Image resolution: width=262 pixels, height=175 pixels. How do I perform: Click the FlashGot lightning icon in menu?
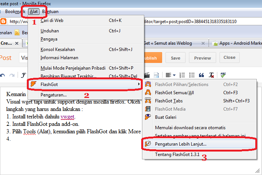(33, 84)
